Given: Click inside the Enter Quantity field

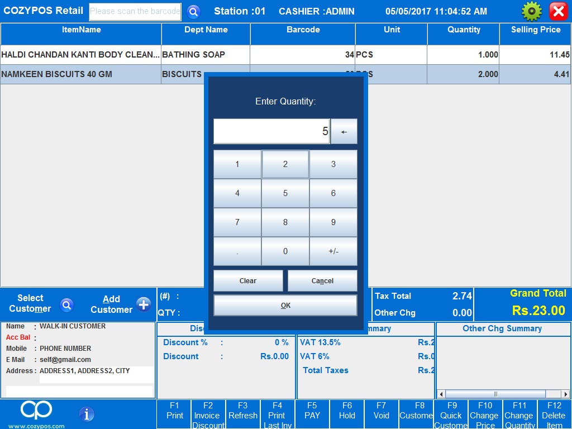Looking at the screenshot, I should pos(271,131).
